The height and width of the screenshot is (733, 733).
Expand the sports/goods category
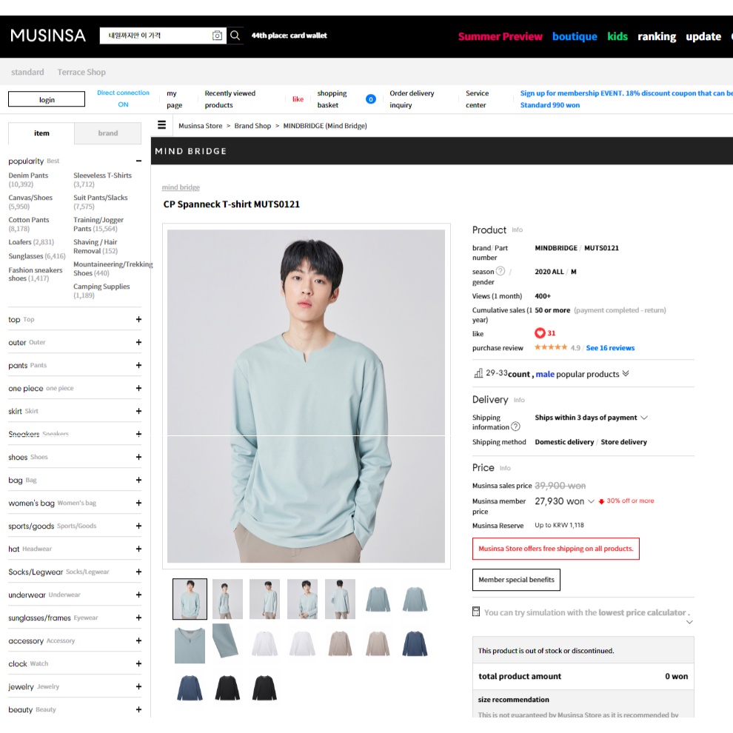[138, 526]
